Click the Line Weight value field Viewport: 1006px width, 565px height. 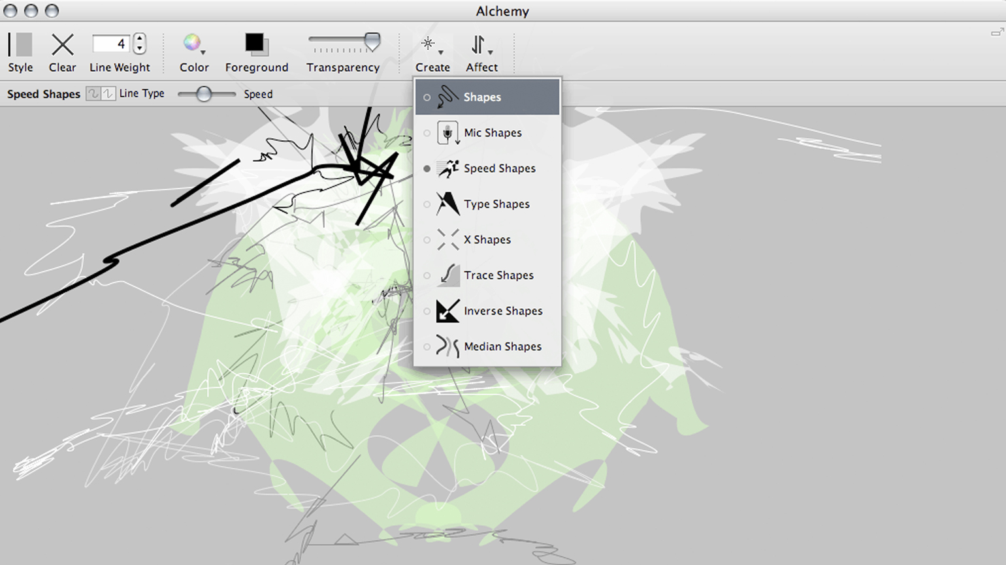coord(111,44)
